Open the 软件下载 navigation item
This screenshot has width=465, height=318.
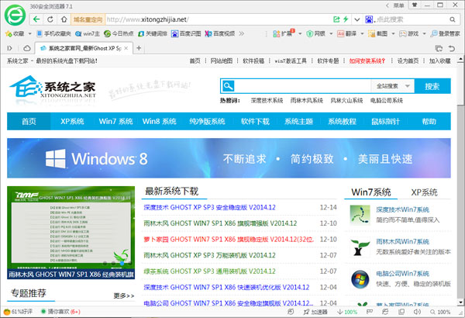[255, 121]
